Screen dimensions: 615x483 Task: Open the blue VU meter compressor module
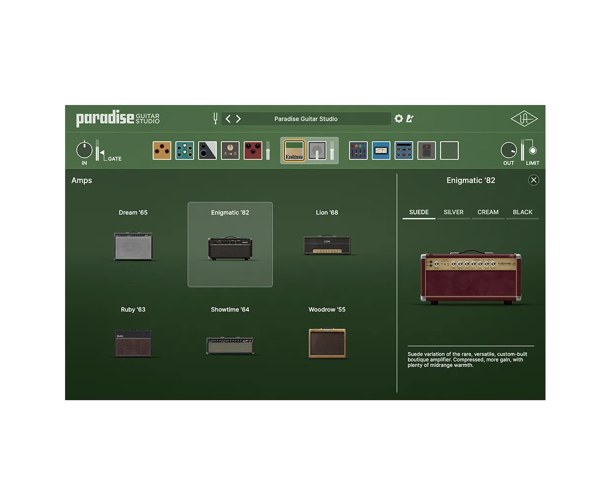coord(381,150)
